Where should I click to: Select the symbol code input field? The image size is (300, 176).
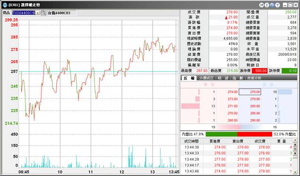pyautogui.click(x=24, y=13)
